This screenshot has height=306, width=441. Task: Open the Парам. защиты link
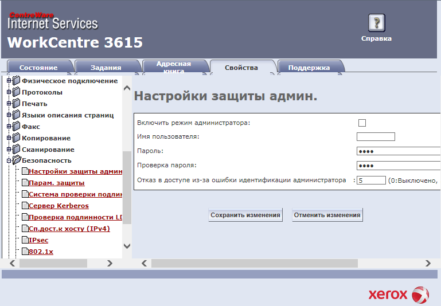pos(57,183)
